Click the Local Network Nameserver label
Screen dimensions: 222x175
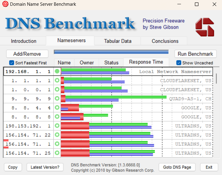pos(175,72)
